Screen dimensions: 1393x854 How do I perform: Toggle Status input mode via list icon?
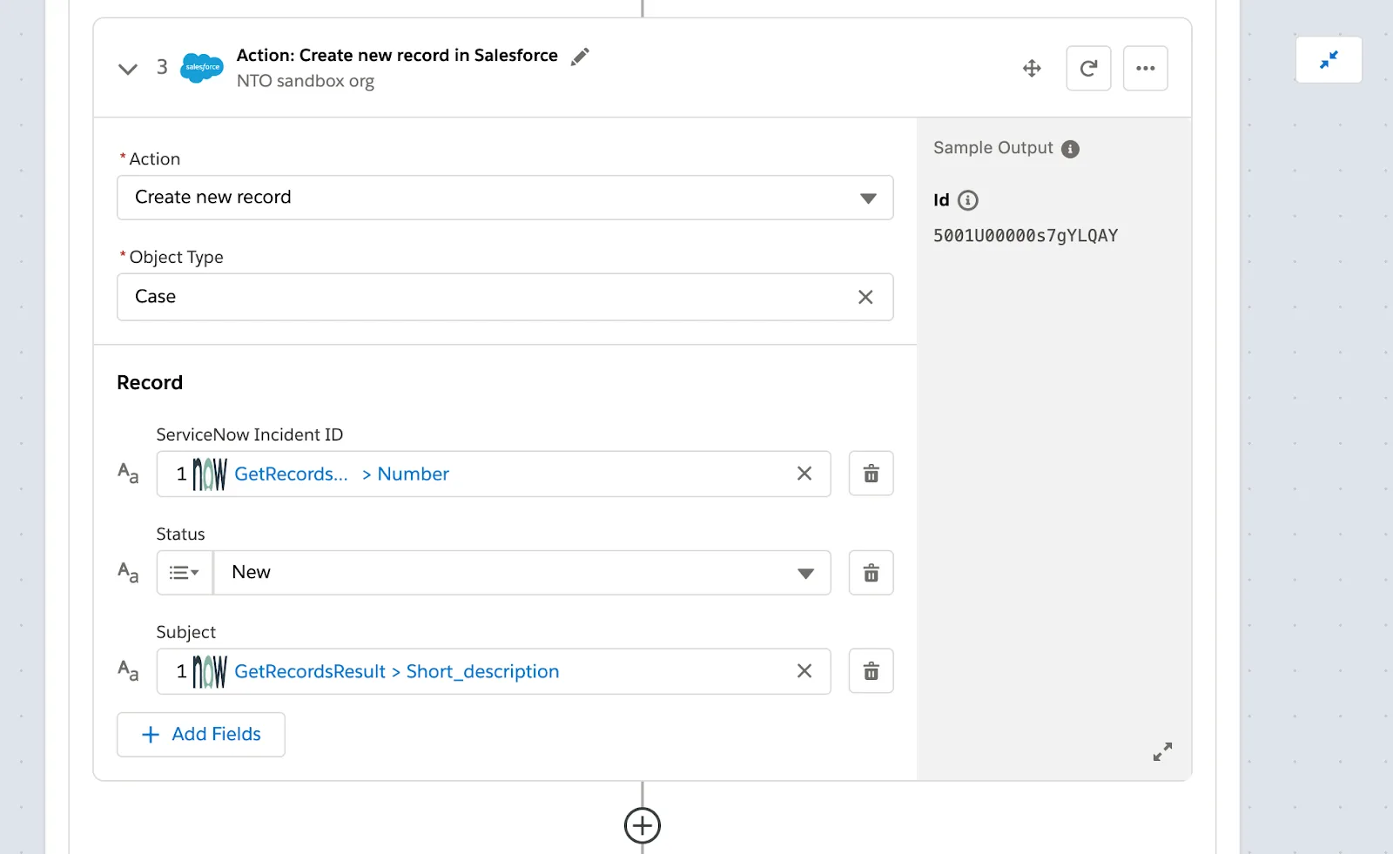[x=183, y=572]
